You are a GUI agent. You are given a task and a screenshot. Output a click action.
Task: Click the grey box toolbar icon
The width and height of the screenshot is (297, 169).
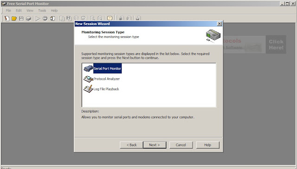click(29, 19)
